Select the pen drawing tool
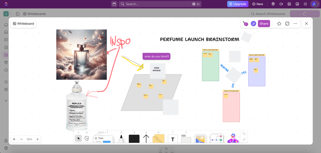The width and height of the screenshot is (321, 153). (x=121, y=139)
